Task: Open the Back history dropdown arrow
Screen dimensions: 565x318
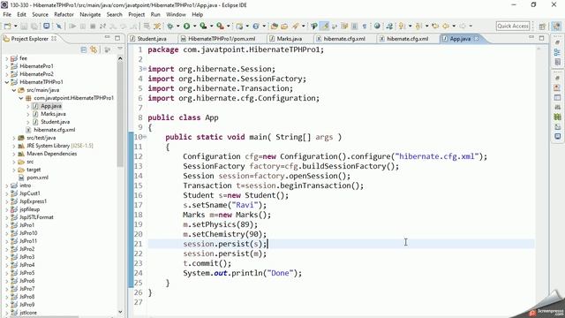Action: pos(454,26)
